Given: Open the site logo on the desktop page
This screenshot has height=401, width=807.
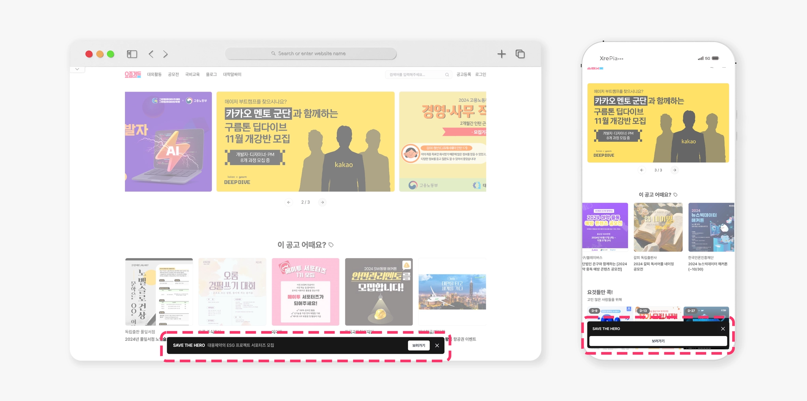Looking at the screenshot, I should click(133, 74).
